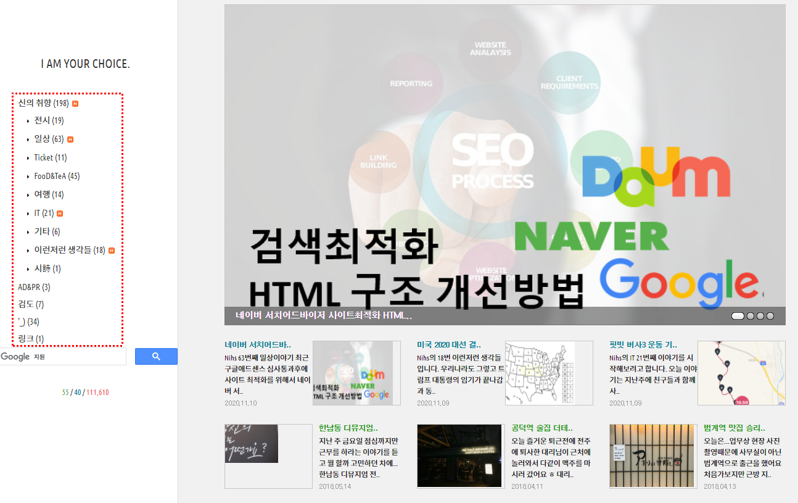Image resolution: width=798 pixels, height=503 pixels.
Task: Open post titled 미국 2020 대선 결..
Action: coord(449,345)
